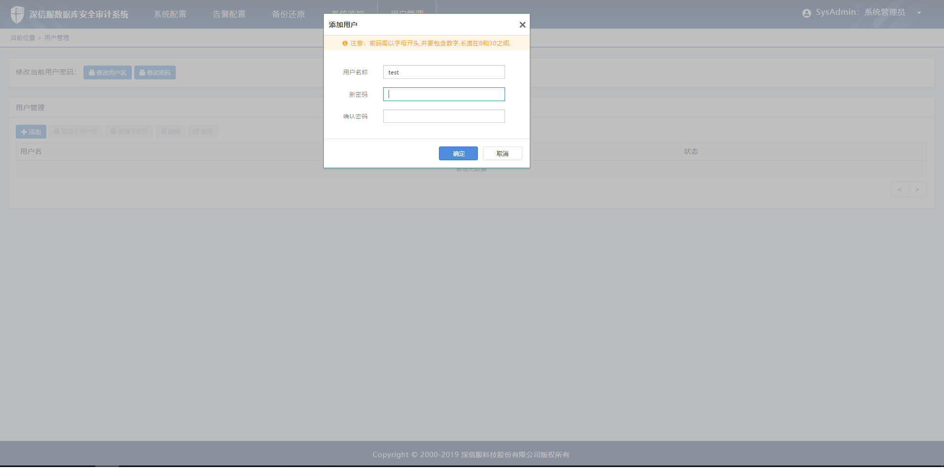Click the 确定 button to confirm
The width and height of the screenshot is (944, 468).
coord(458,153)
